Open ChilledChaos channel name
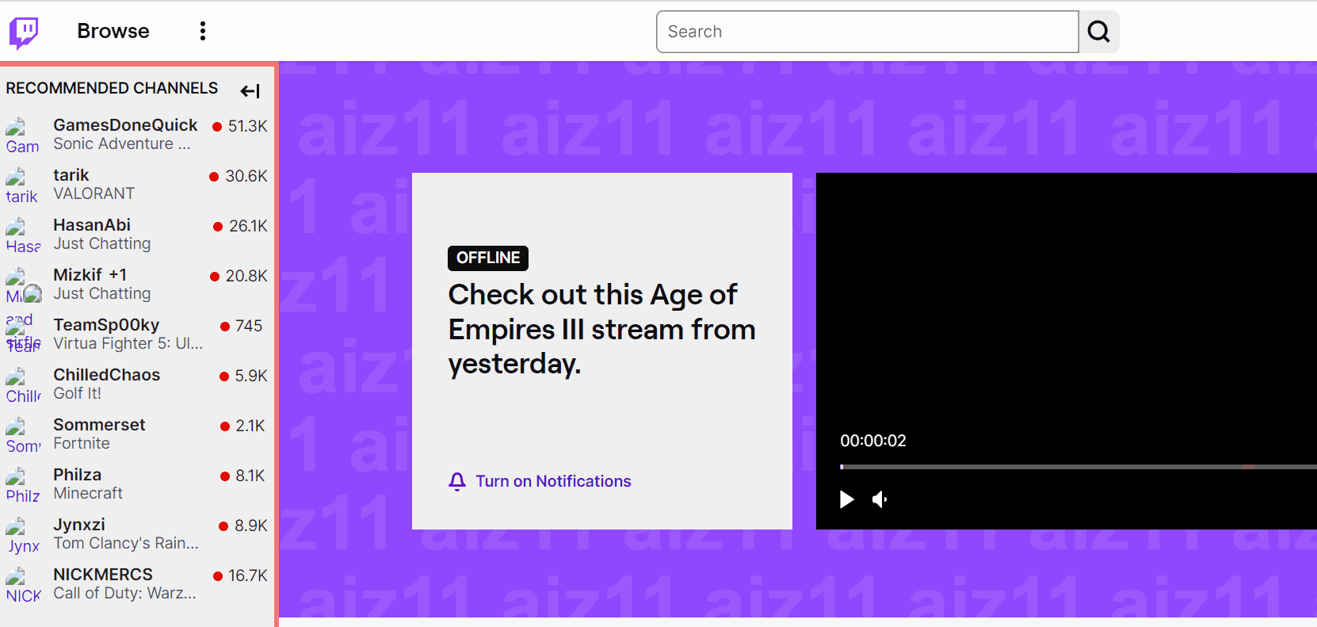This screenshot has width=1317, height=627. coord(107,375)
